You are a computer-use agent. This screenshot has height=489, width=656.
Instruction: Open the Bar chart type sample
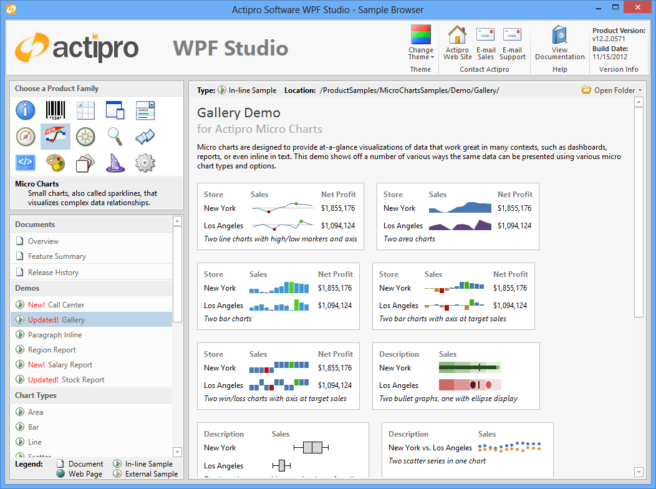pos(91,427)
